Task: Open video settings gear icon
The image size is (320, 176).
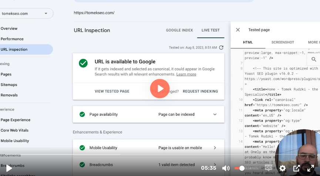Action: [x=282, y=168]
